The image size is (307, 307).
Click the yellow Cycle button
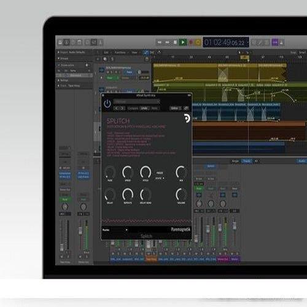coord(198,42)
